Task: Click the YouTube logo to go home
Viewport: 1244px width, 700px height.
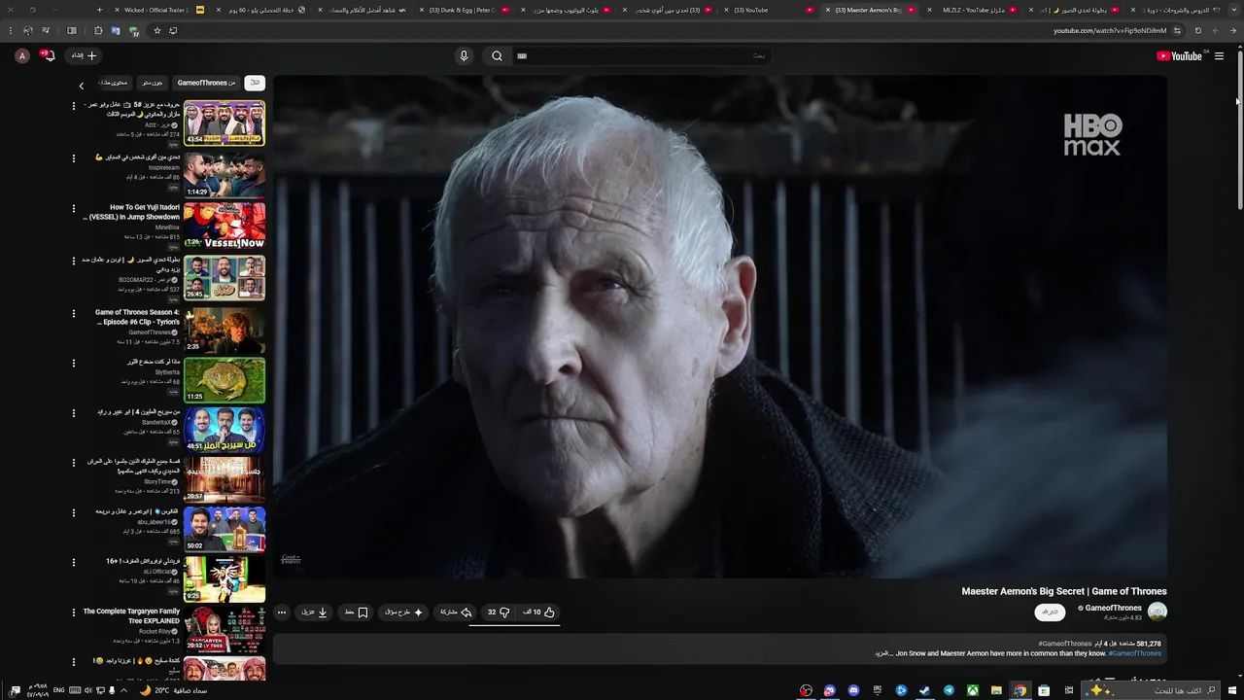Action: 1179,56
